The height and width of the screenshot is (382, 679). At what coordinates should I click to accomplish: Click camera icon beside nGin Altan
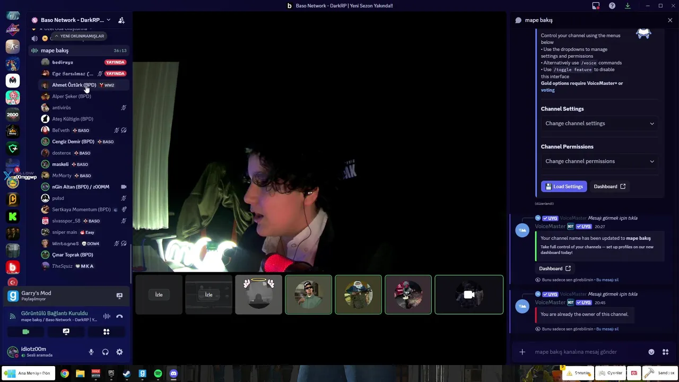124,187
